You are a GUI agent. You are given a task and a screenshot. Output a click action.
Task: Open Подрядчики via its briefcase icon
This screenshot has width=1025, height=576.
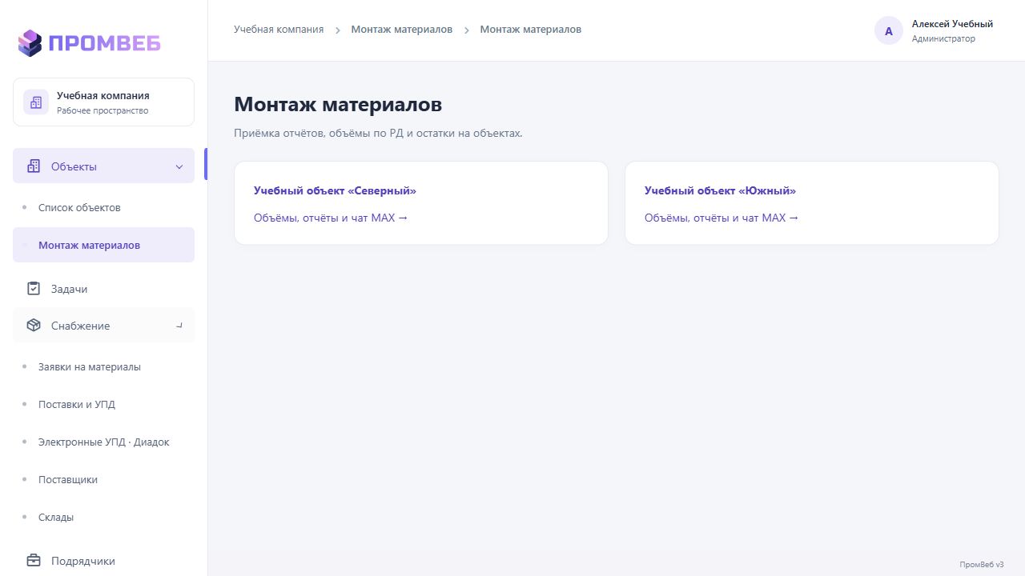tap(34, 561)
